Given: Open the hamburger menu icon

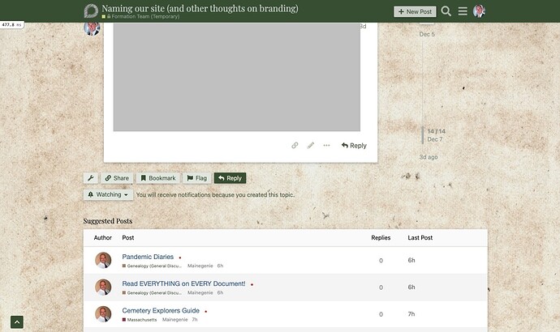Looking at the screenshot, I should click(x=463, y=11).
